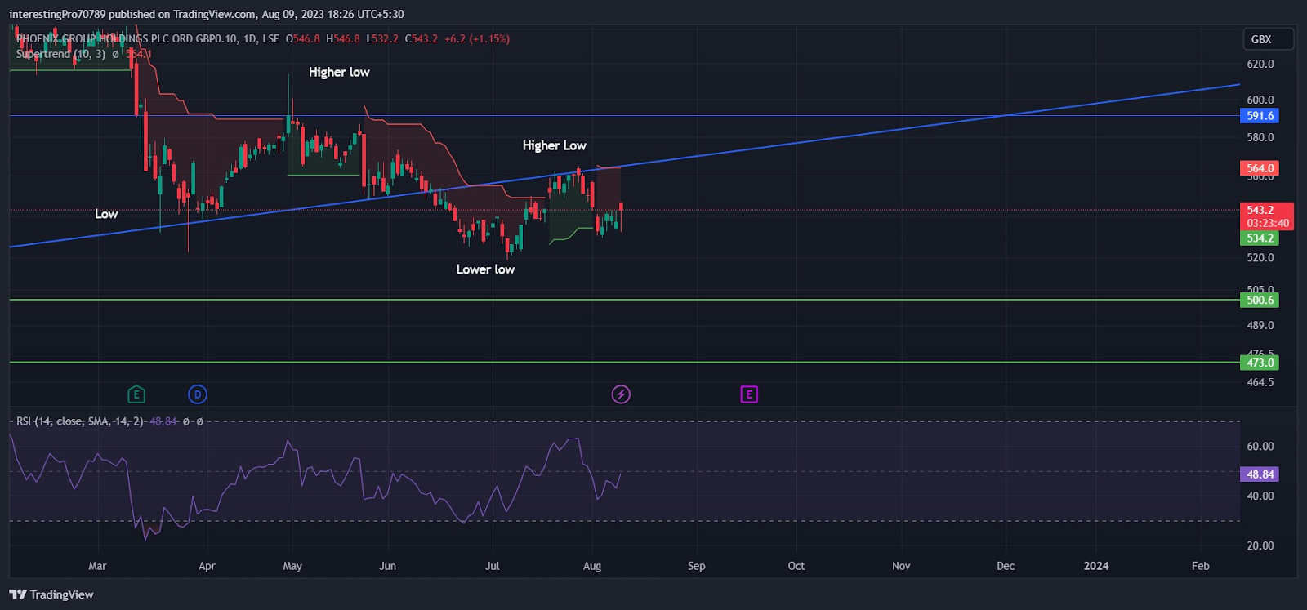This screenshot has width=1307, height=610.
Task: Select the 'Lower low' text annotation
Action: 485,269
